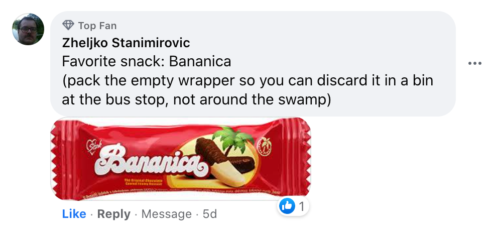Open Zheljko's round profile picture

[x=28, y=29]
